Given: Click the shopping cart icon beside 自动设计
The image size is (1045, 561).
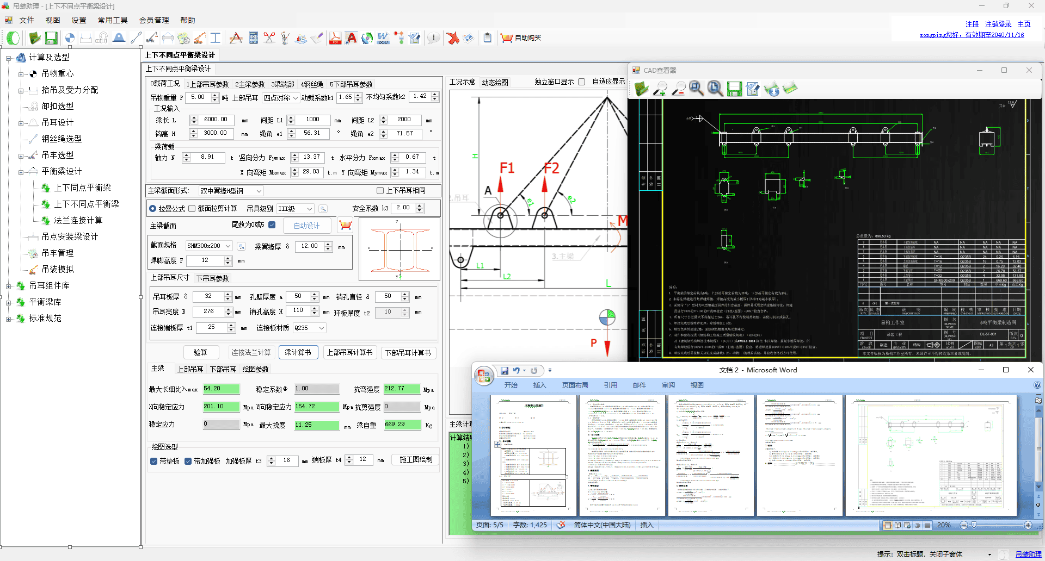Looking at the screenshot, I should tap(345, 225).
